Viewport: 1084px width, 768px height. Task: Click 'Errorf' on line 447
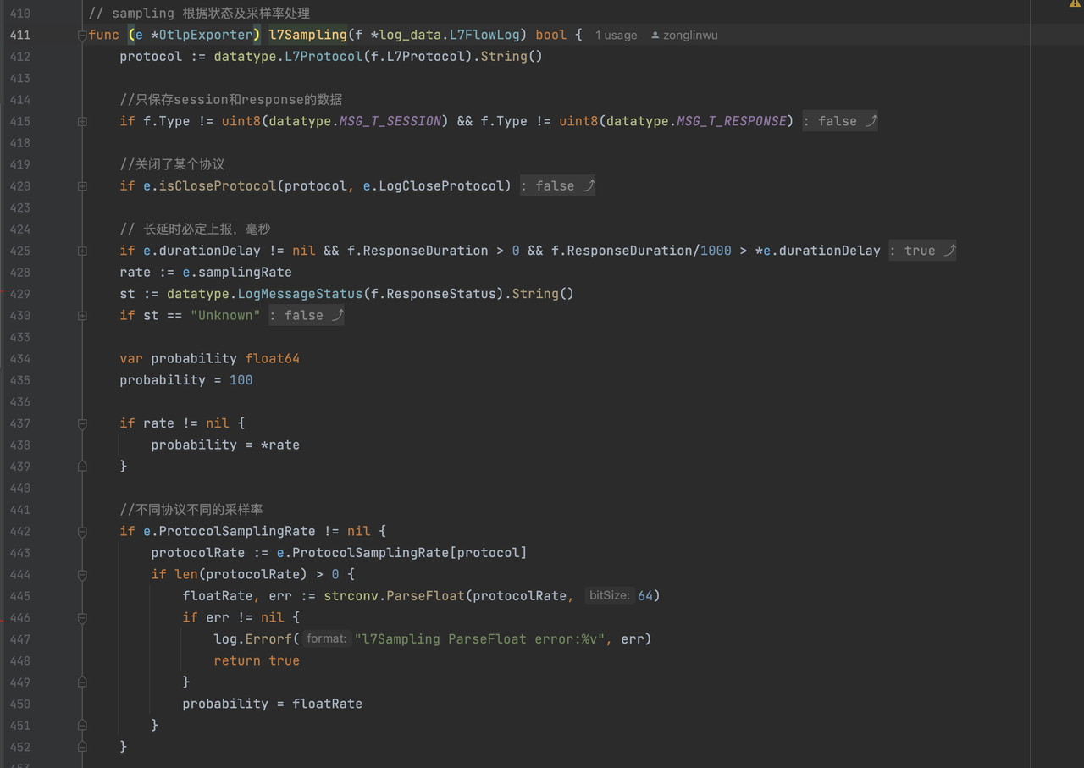268,638
